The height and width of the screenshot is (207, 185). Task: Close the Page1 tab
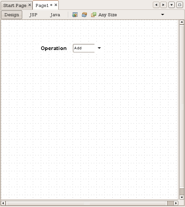(x=56, y=5)
